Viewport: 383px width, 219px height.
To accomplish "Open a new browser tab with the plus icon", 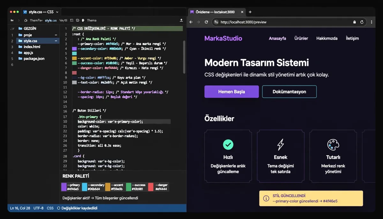I will coord(250,12).
